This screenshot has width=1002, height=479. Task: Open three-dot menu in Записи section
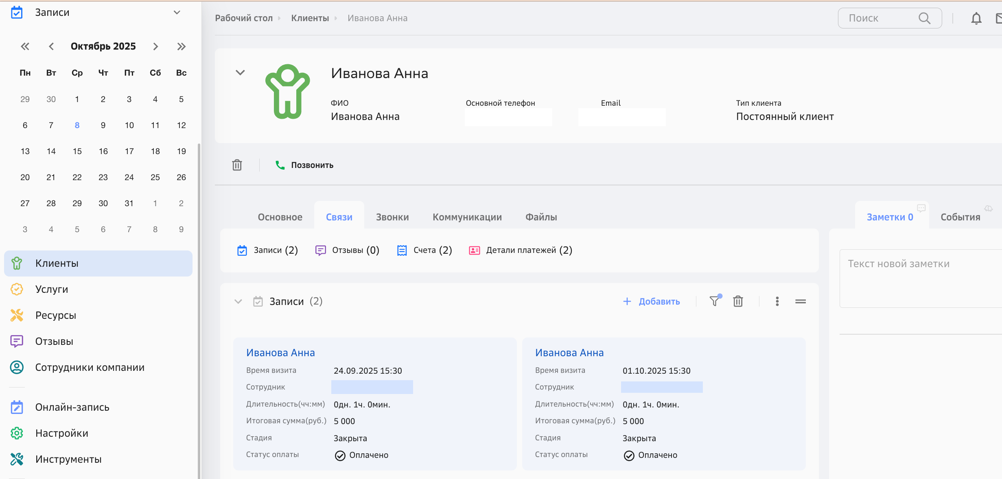tap(777, 301)
